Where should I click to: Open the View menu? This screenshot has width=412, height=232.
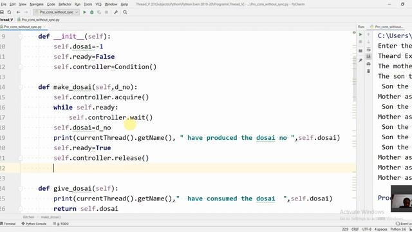pyautogui.click(x=23, y=5)
